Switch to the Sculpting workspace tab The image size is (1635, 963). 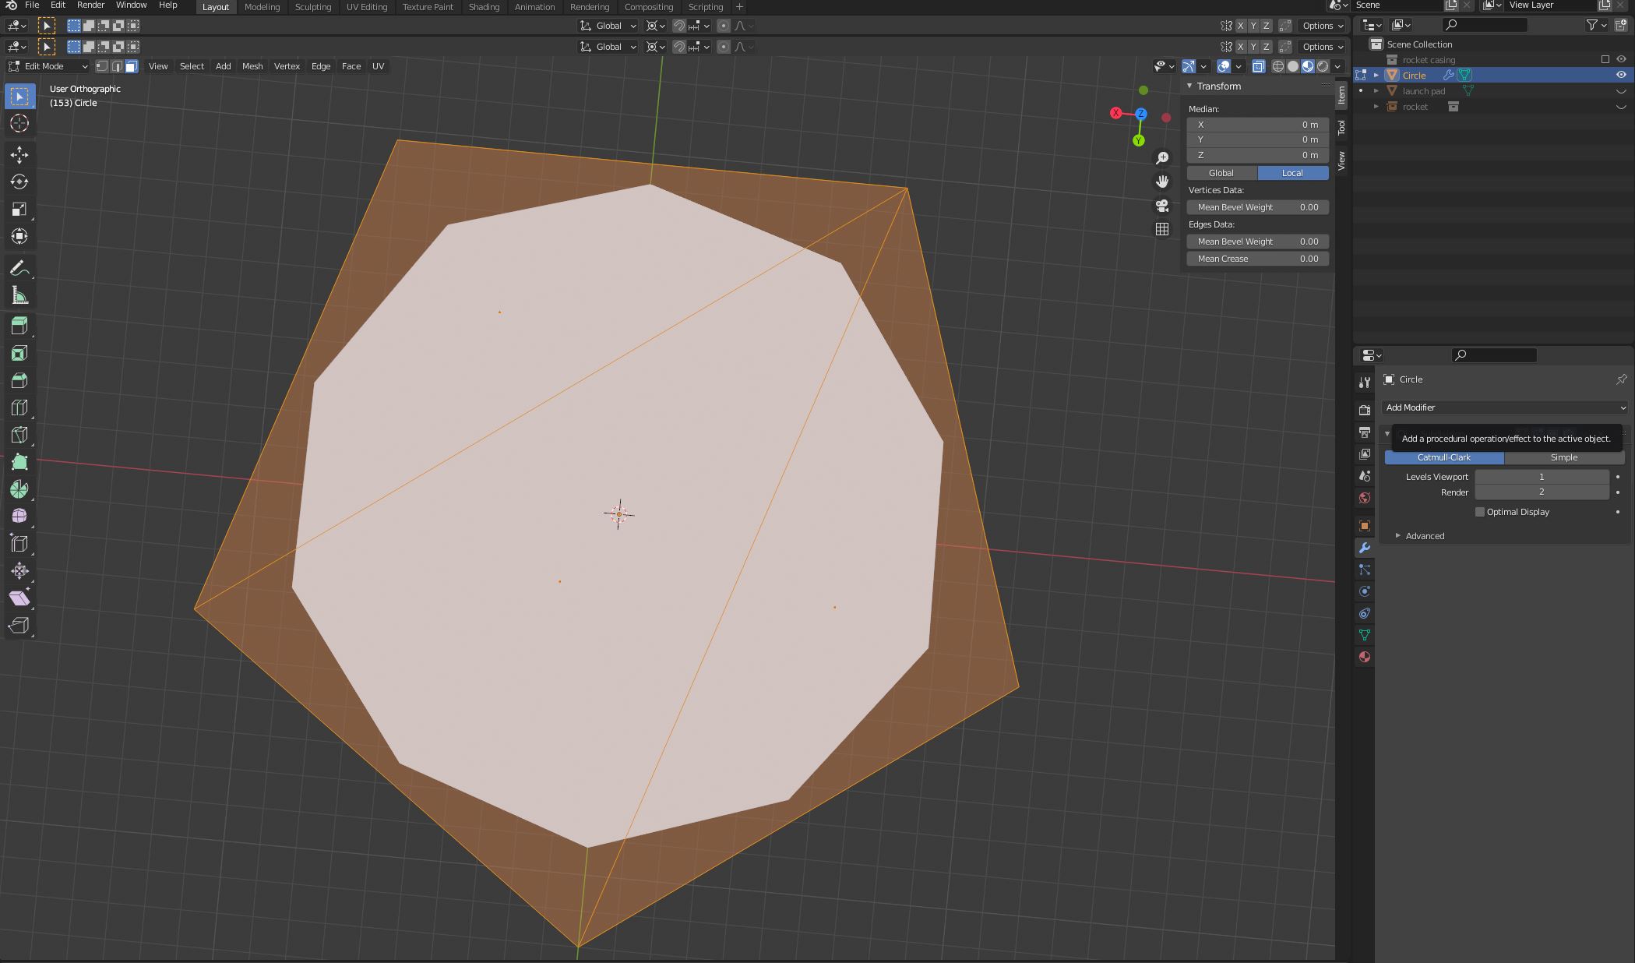tap(312, 7)
